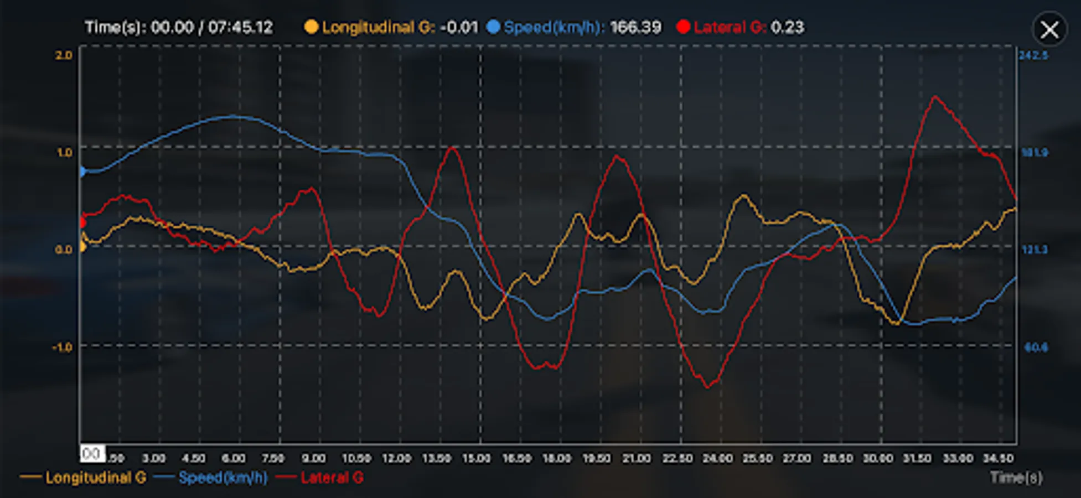
Task: Click the 30.00 tick on the time axis
Action: coord(877,458)
